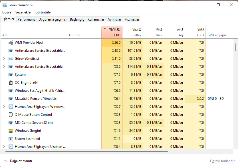This screenshot has width=238, height=167.
Task: Switch to the Uygulama geçmişi tab
Action: (53, 19)
